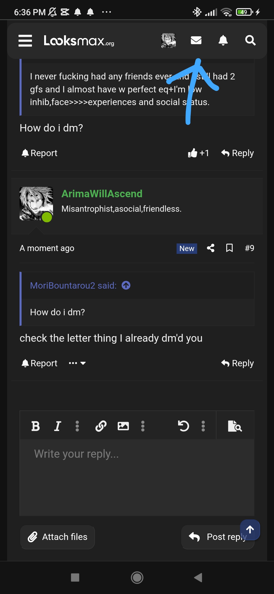The height and width of the screenshot is (594, 274).
Task: Click the ArimaWillAscend username link
Action: (102, 194)
